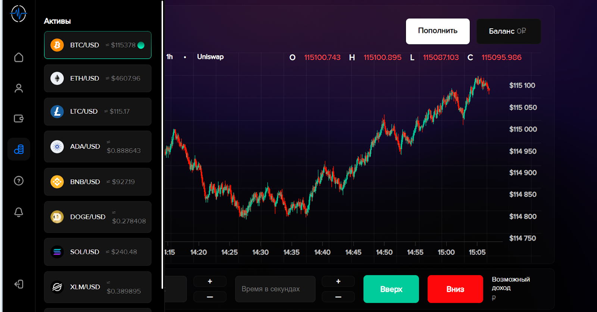Click the logout exit icon
This screenshot has height=312, width=597.
pyautogui.click(x=19, y=284)
